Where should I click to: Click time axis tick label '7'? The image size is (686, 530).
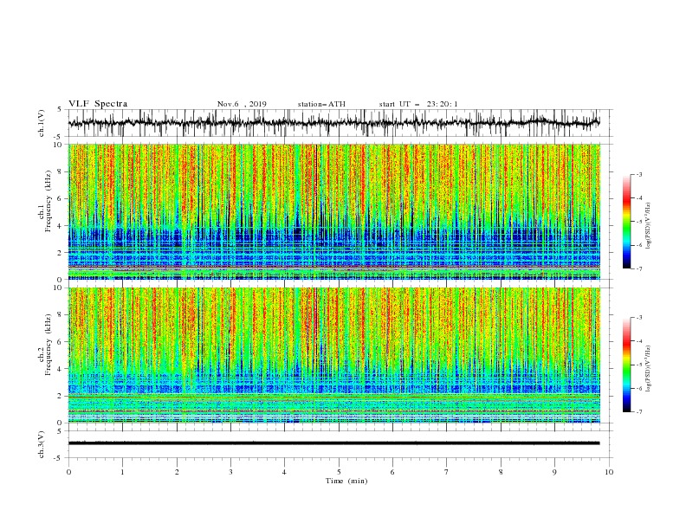point(447,472)
